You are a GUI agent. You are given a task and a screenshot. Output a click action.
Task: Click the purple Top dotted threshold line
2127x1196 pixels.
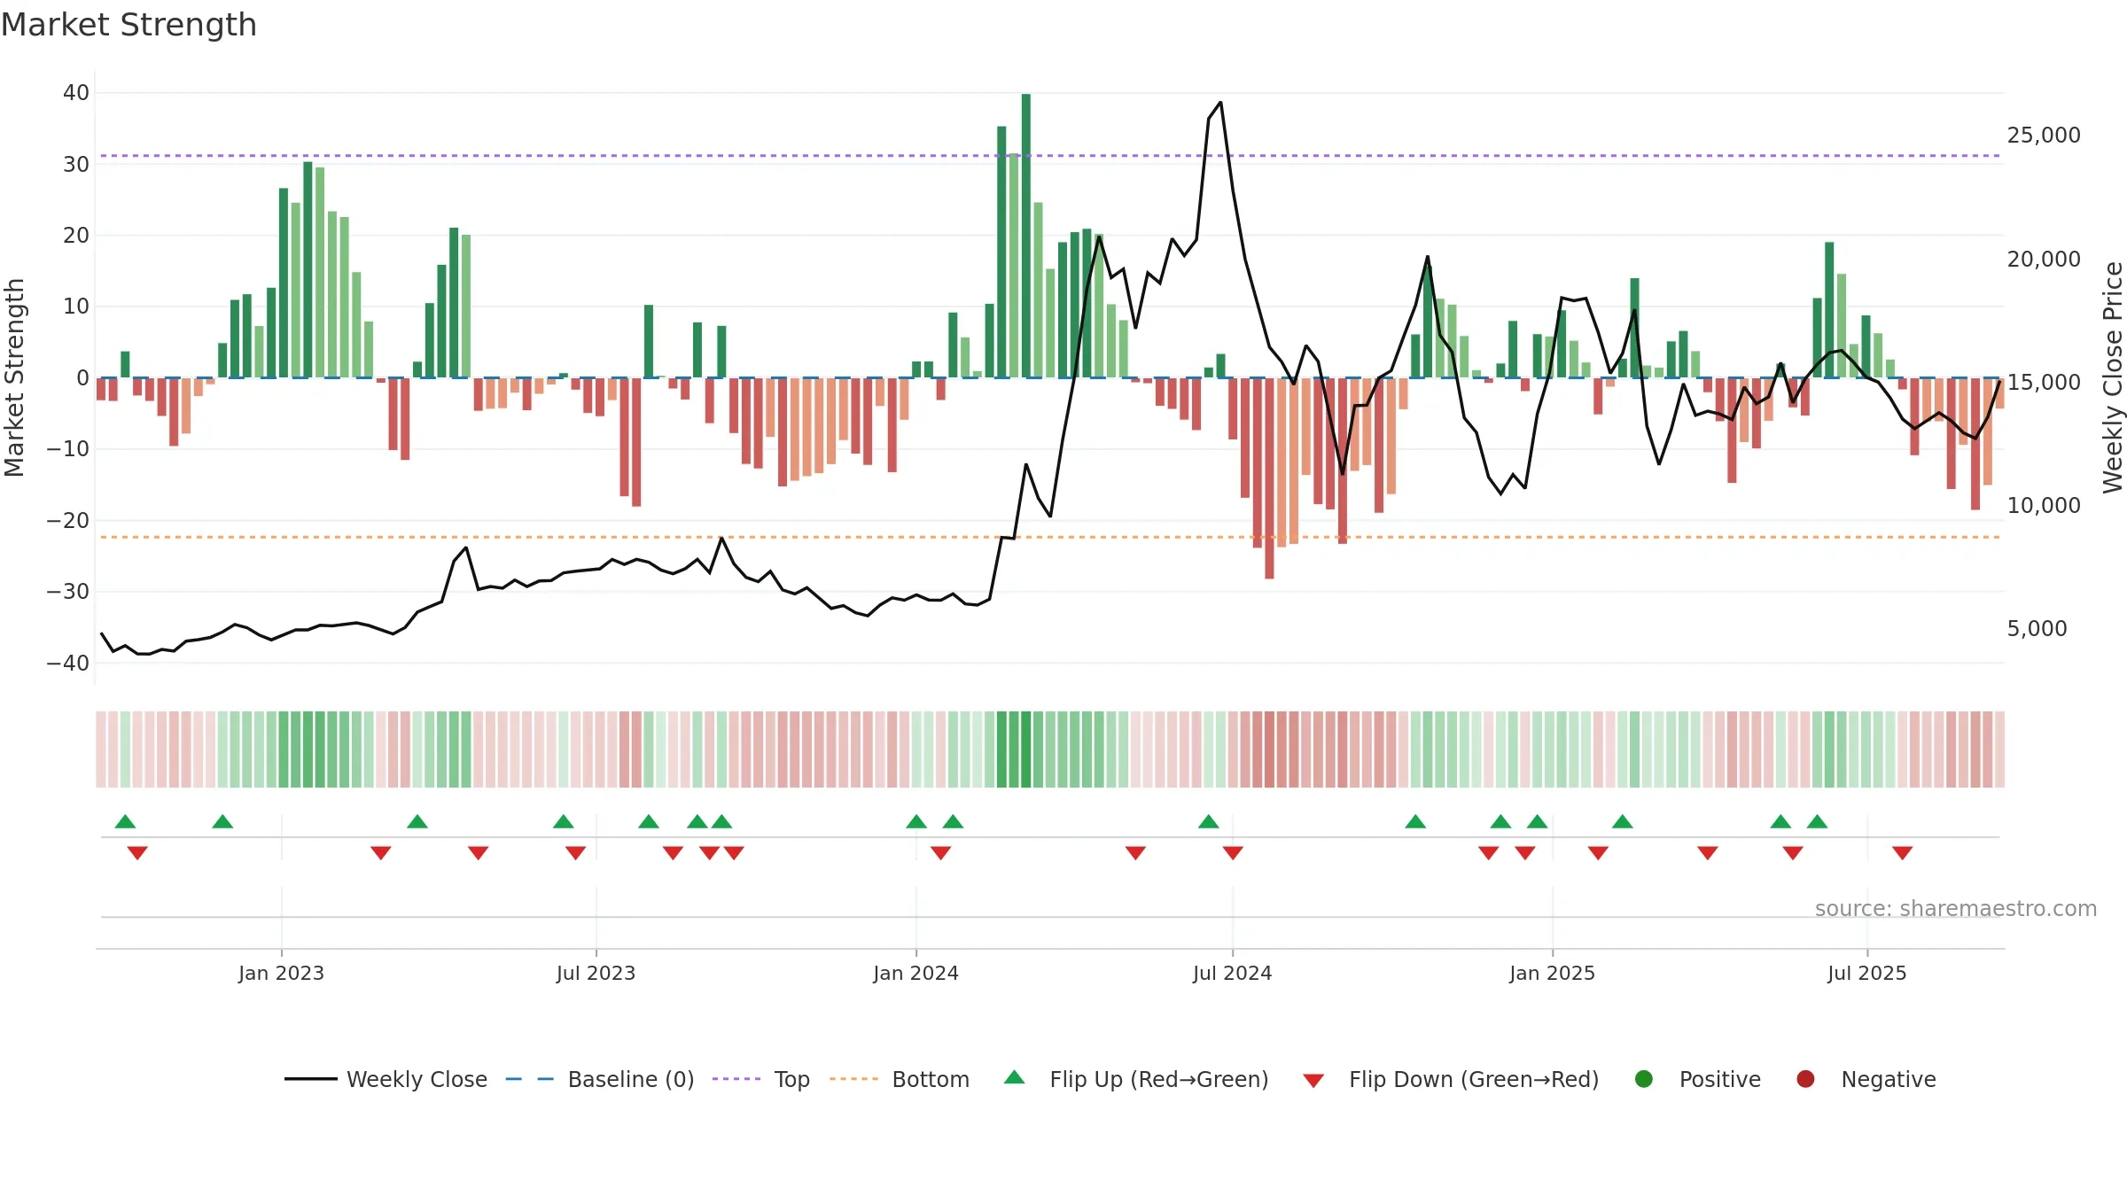click(1050, 156)
